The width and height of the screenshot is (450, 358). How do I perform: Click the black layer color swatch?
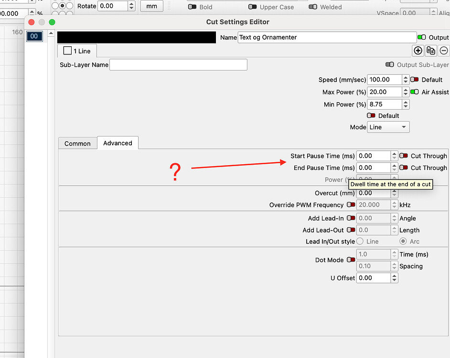pos(136,37)
